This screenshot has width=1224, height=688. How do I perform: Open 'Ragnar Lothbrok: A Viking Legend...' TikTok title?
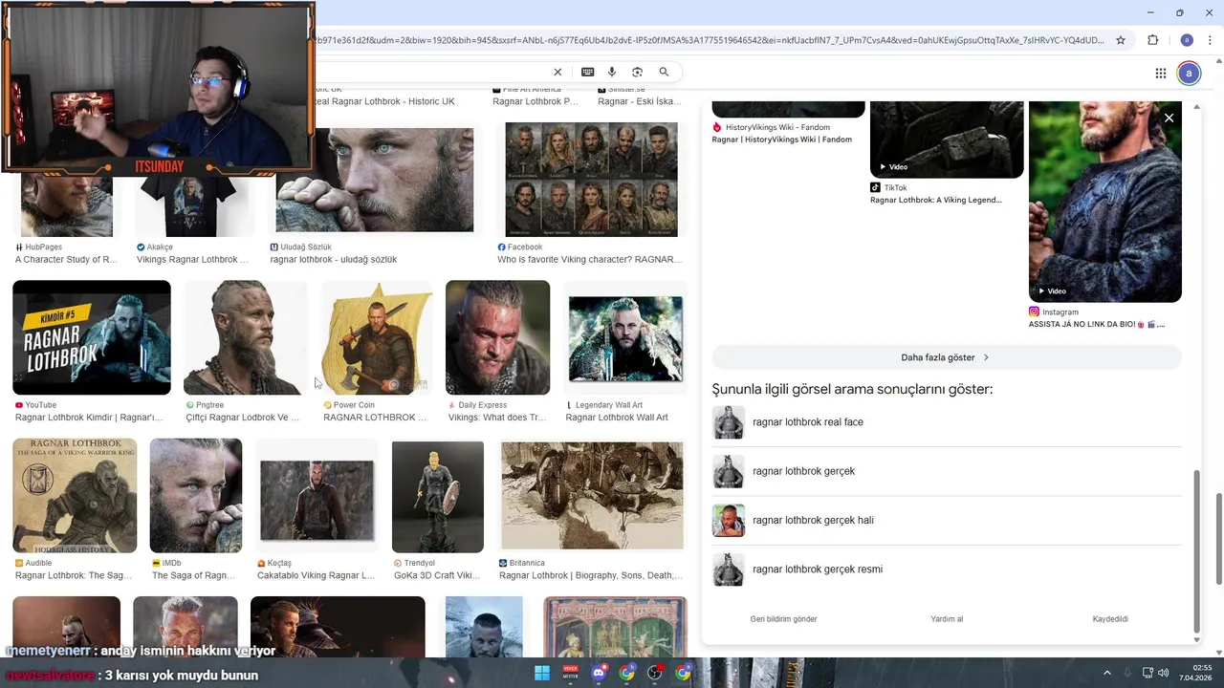(936, 200)
